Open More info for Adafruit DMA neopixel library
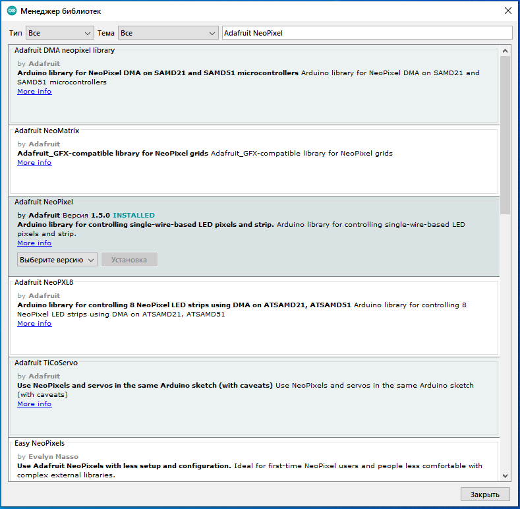The height and width of the screenshot is (509, 520). pyautogui.click(x=34, y=92)
